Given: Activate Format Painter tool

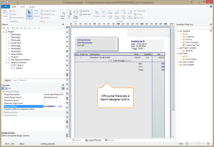Looking at the screenshot, I should 17,18.
